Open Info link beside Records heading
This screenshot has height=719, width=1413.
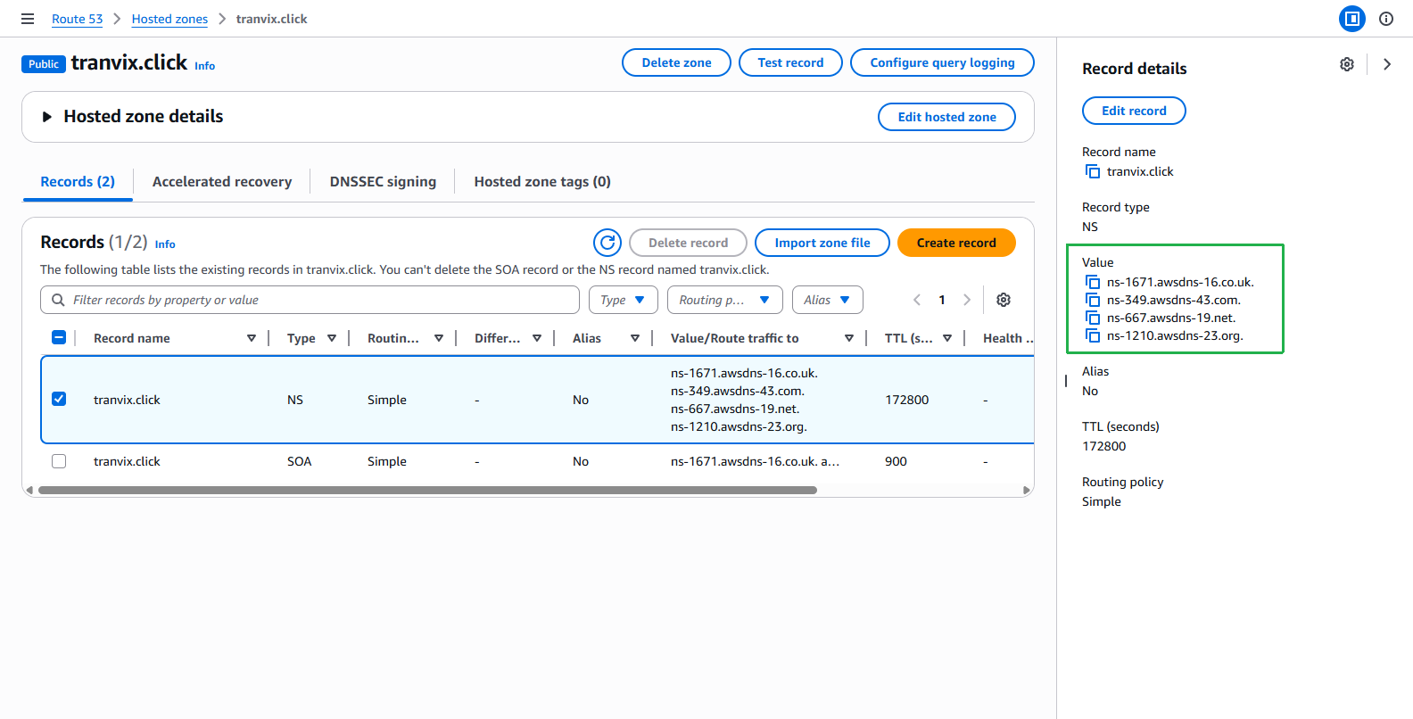pos(165,244)
